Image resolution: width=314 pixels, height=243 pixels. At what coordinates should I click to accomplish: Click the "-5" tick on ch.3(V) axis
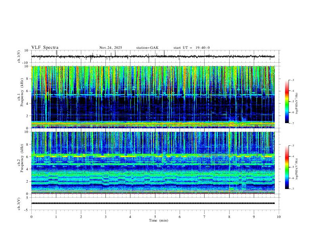point(27,210)
